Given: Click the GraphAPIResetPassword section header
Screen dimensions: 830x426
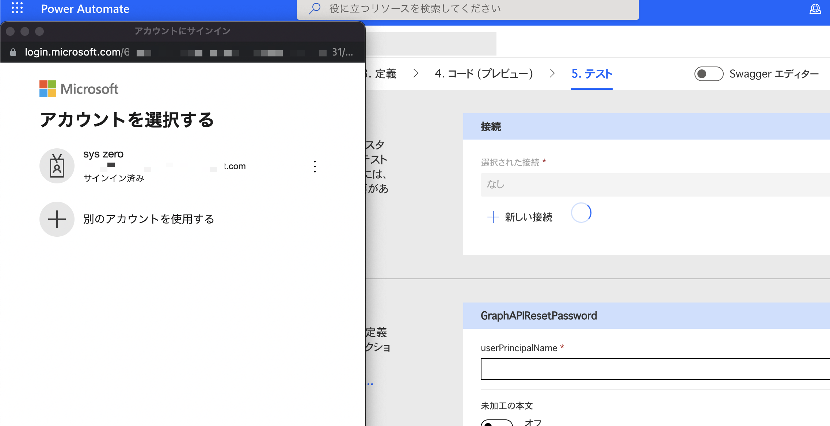Looking at the screenshot, I should (x=647, y=316).
